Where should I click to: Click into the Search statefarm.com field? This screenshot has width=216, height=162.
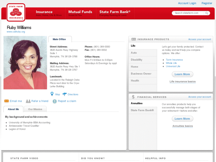click(x=188, y=13)
